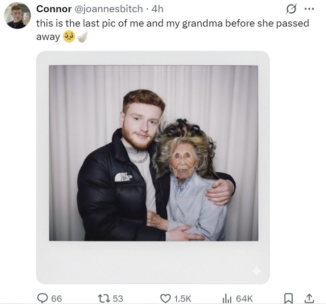
Task: Click the 53 reposts count
Action: coord(118,299)
